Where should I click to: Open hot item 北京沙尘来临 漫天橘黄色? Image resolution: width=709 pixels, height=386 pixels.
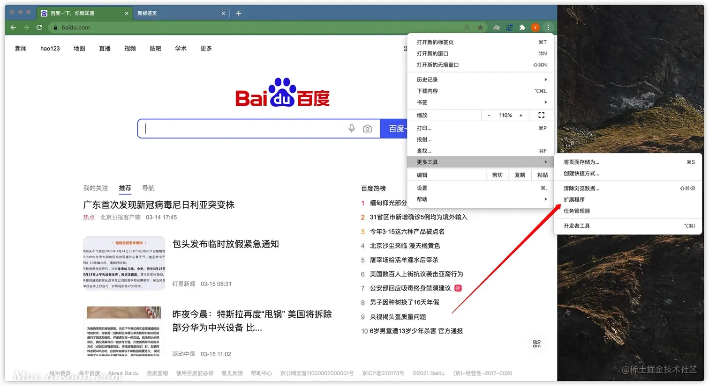[405, 246]
